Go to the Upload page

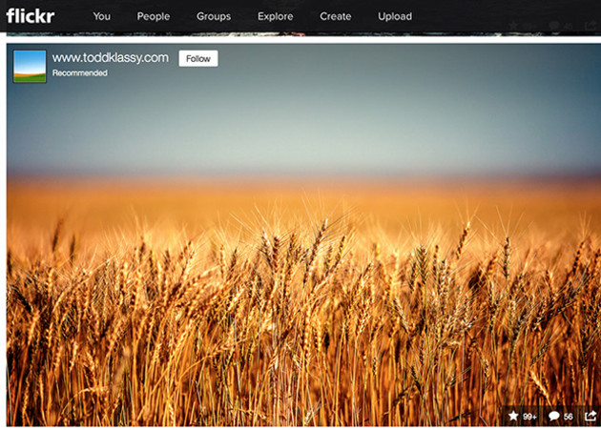(395, 16)
